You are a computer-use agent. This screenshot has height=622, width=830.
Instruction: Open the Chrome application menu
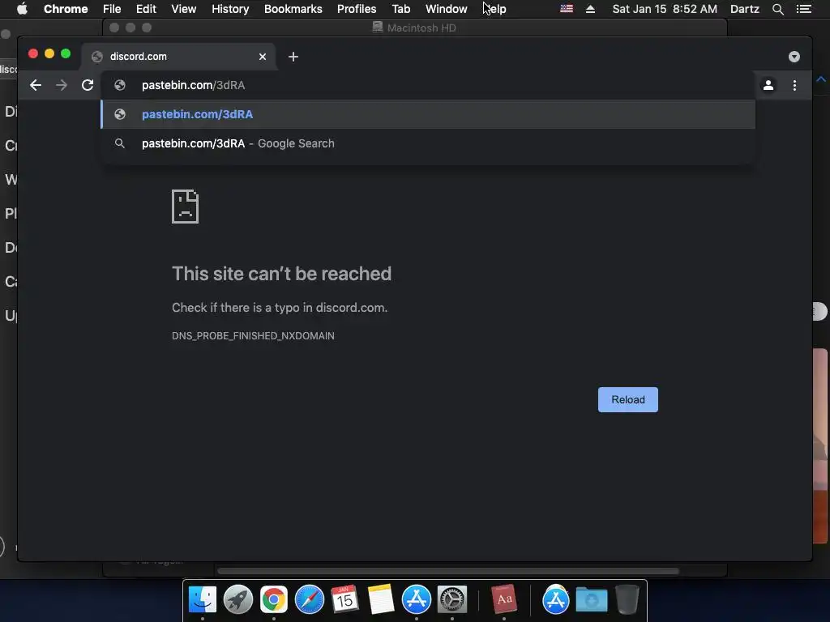tap(66, 9)
